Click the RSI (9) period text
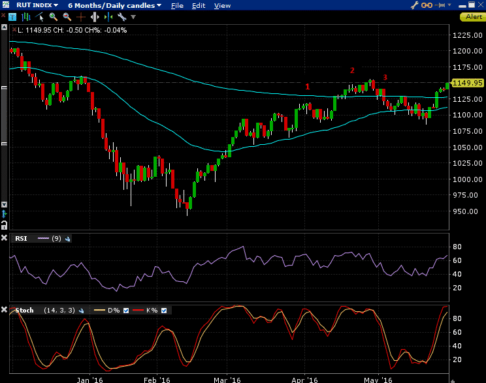Viewport: 486px width, 383px height. 56,238
